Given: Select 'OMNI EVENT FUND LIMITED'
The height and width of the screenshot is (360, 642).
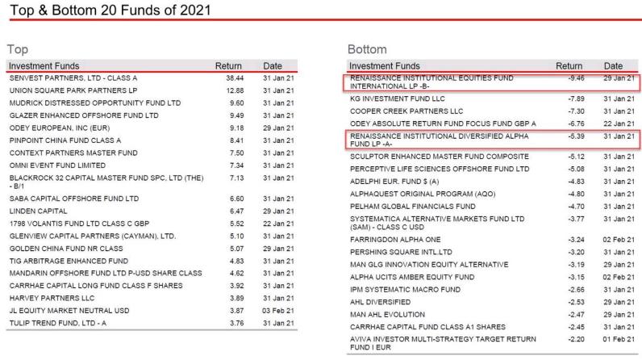Looking at the screenshot, I should 57,165.
